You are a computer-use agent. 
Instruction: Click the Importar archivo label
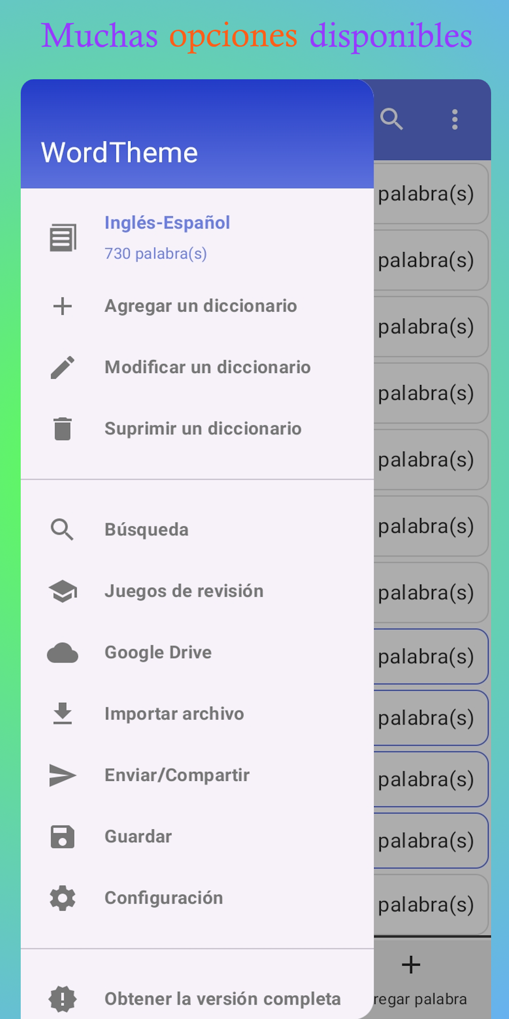point(174,714)
